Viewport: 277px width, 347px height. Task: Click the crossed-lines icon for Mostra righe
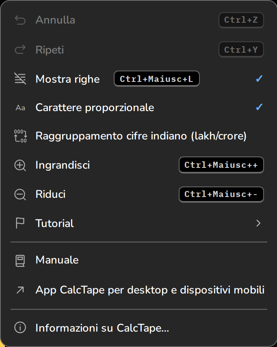click(x=20, y=79)
